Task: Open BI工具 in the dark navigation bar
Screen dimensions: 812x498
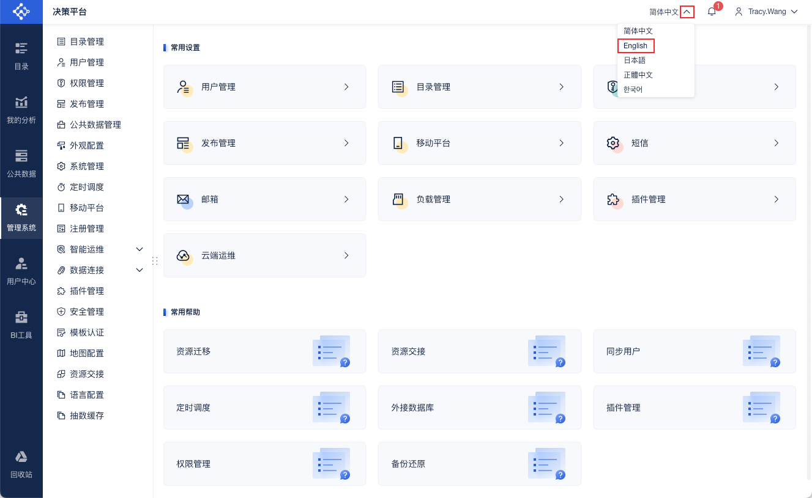Action: click(21, 325)
